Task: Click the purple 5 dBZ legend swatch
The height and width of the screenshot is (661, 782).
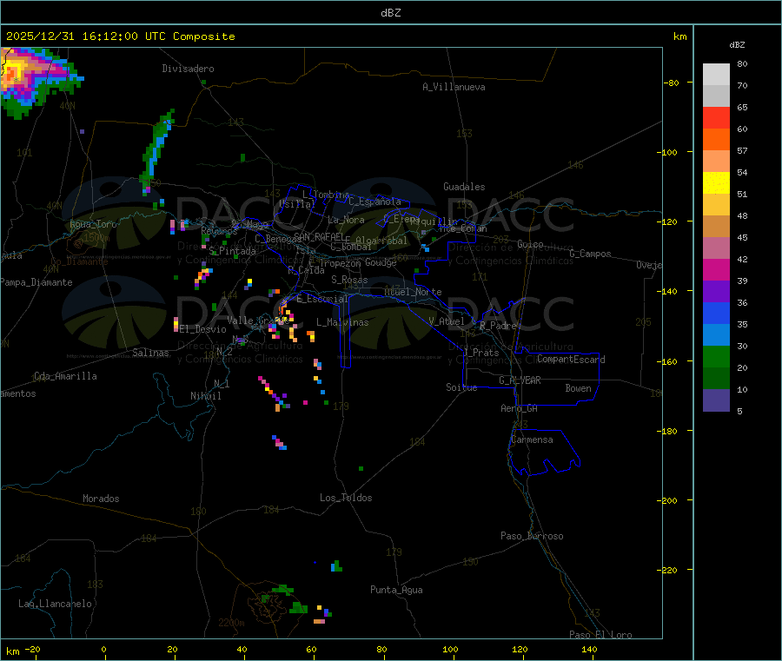Action: click(716, 400)
